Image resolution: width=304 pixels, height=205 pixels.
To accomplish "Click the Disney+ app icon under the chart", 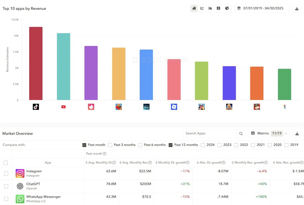I will point(146,107).
